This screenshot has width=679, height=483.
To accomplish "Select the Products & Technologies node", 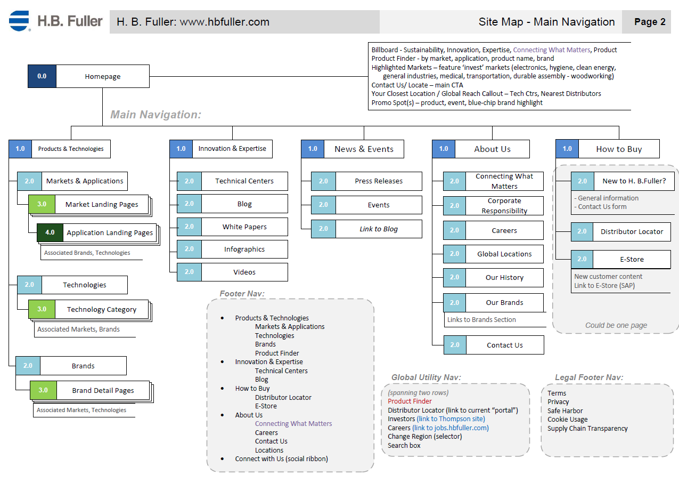I will [x=60, y=149].
